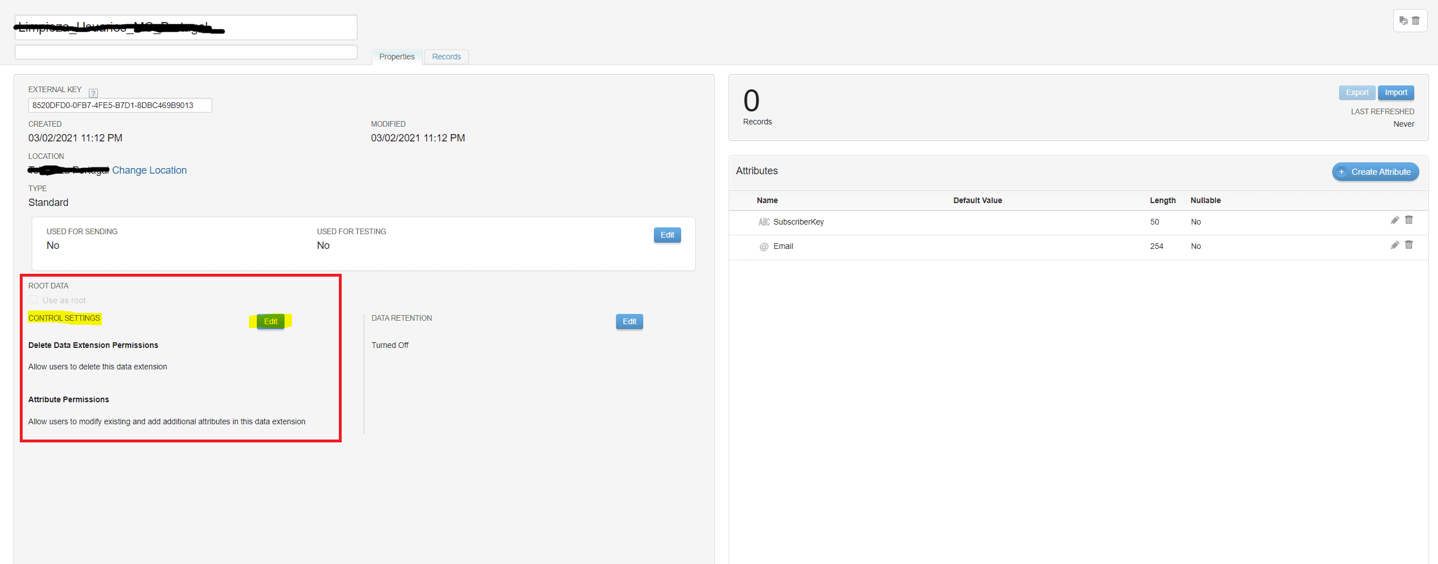Click into the External Key input field
1438x564 pixels.
click(120, 105)
